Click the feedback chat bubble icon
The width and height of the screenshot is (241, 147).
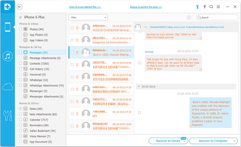(x=211, y=7)
